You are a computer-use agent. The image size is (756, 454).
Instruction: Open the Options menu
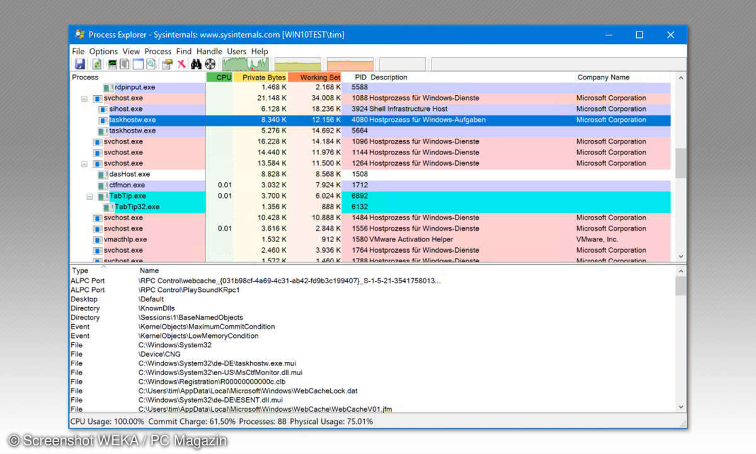(103, 51)
